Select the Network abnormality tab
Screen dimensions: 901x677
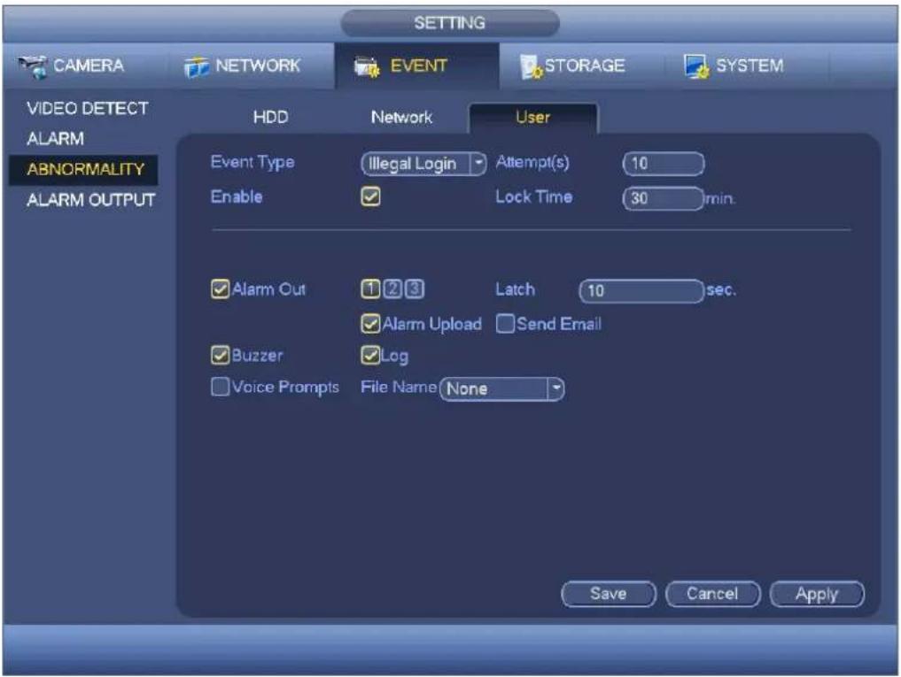click(x=401, y=117)
